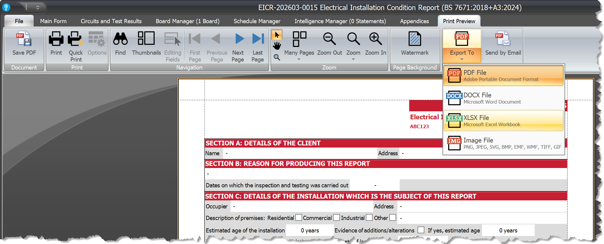Select the hand pan tool
604x244 pixels.
click(x=277, y=46)
